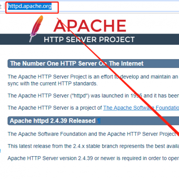Click the HTTP SERVER PROJECT banner text
This screenshot has width=179, height=179.
[89, 40]
